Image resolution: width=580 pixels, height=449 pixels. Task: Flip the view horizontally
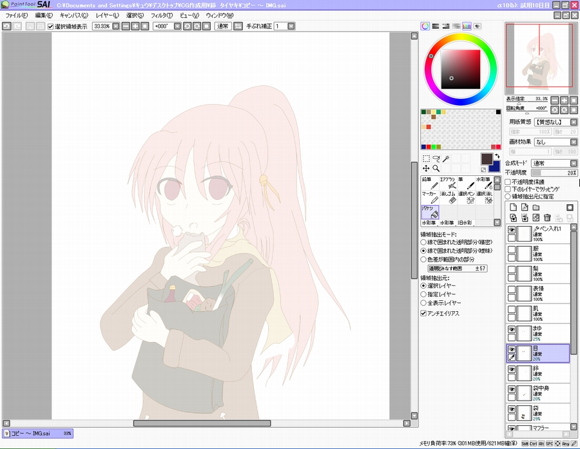[x=238, y=26]
